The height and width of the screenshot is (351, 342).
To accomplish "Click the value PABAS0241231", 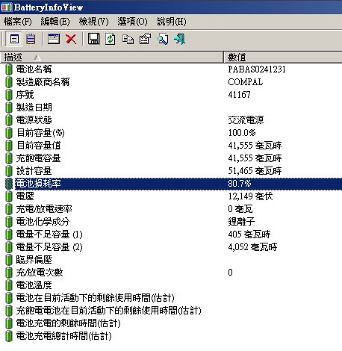I will (257, 69).
